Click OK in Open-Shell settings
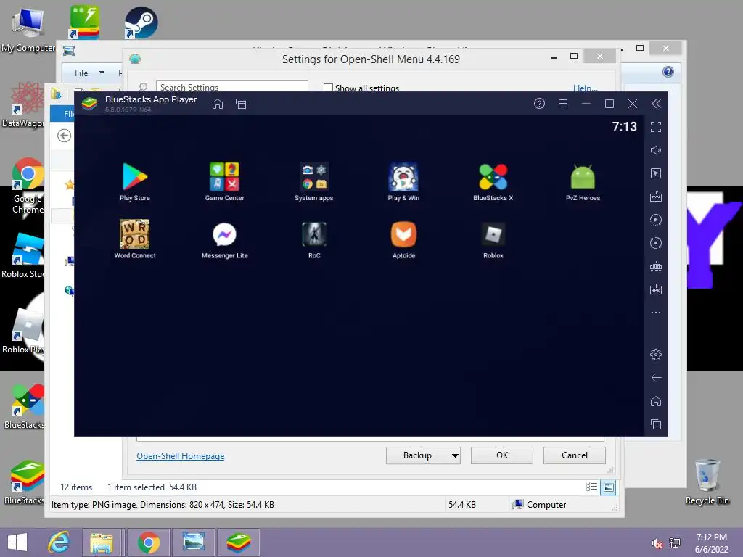 pyautogui.click(x=502, y=455)
